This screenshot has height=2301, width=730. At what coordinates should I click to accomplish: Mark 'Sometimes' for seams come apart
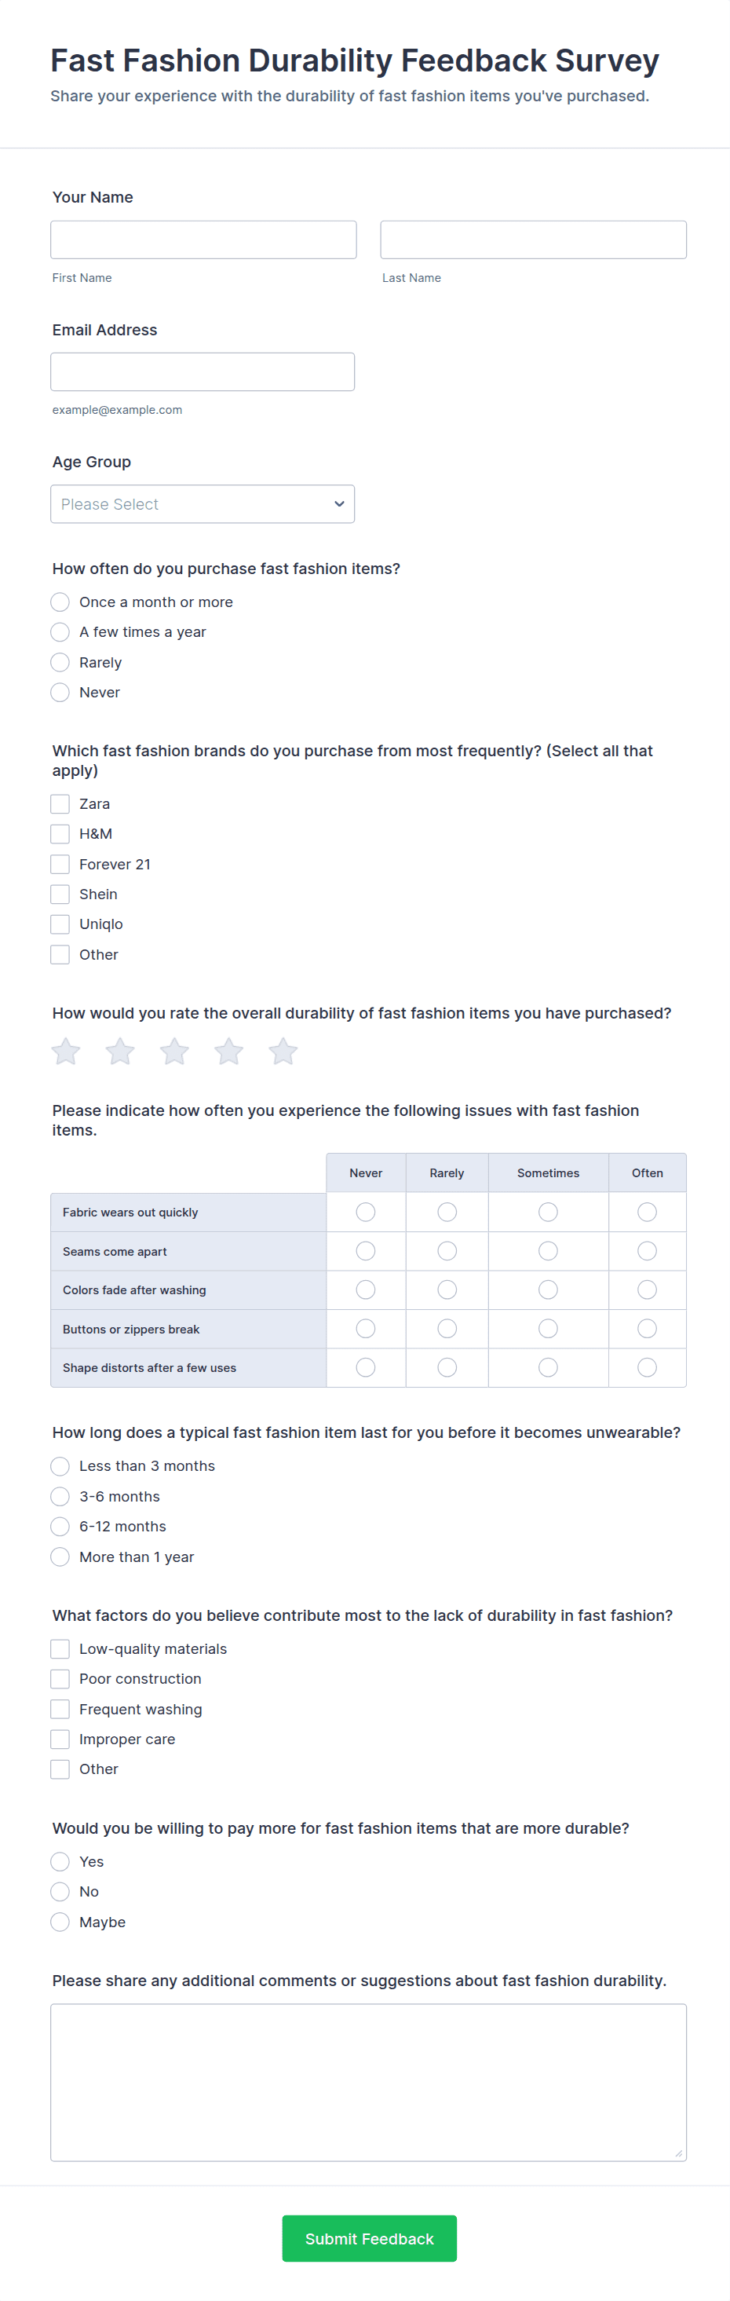(x=547, y=1250)
